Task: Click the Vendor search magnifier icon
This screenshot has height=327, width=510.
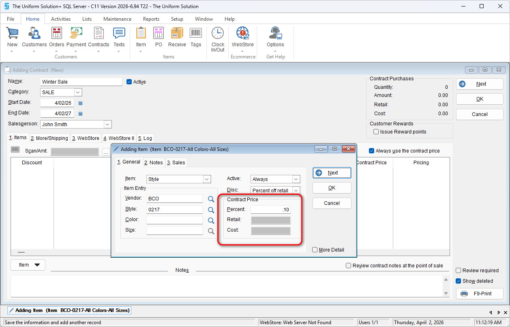Action: pos(211,199)
